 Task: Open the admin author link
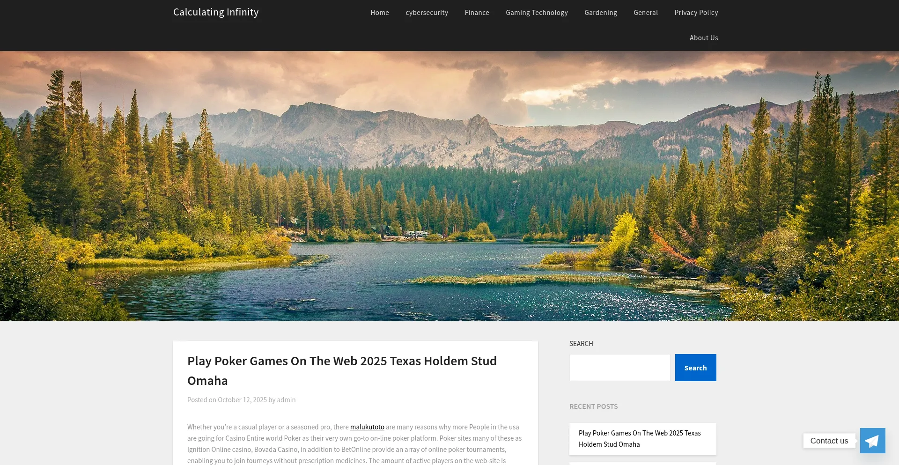coord(286,400)
